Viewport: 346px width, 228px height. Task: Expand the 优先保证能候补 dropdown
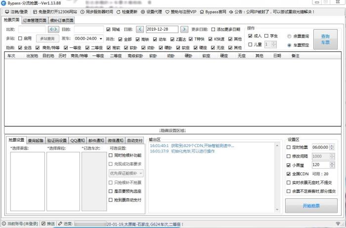coord(141,173)
